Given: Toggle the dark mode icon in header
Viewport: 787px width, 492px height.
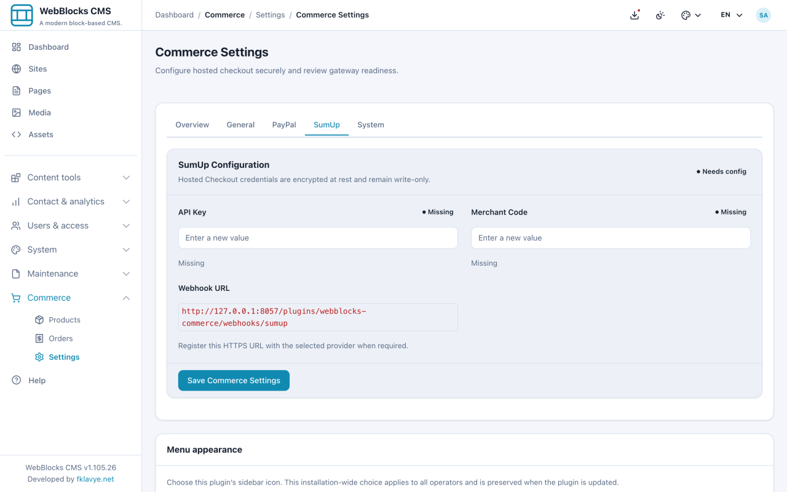Looking at the screenshot, I should [x=660, y=15].
